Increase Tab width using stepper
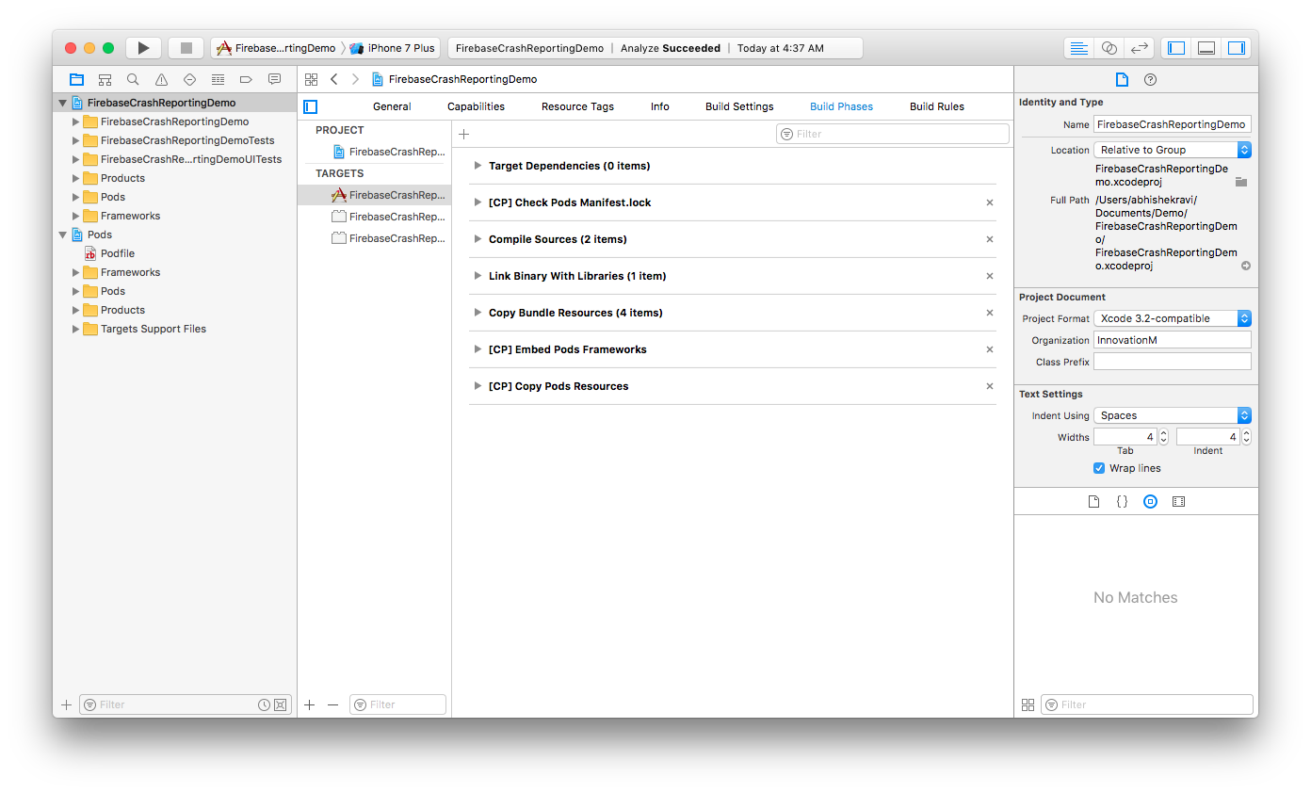Screen dimensions: 1311x793 1163,433
